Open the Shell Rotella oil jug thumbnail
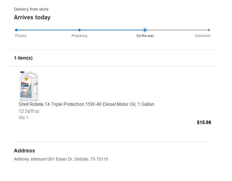Image resolution: width=232 pixels, height=181 pixels. click(x=29, y=86)
